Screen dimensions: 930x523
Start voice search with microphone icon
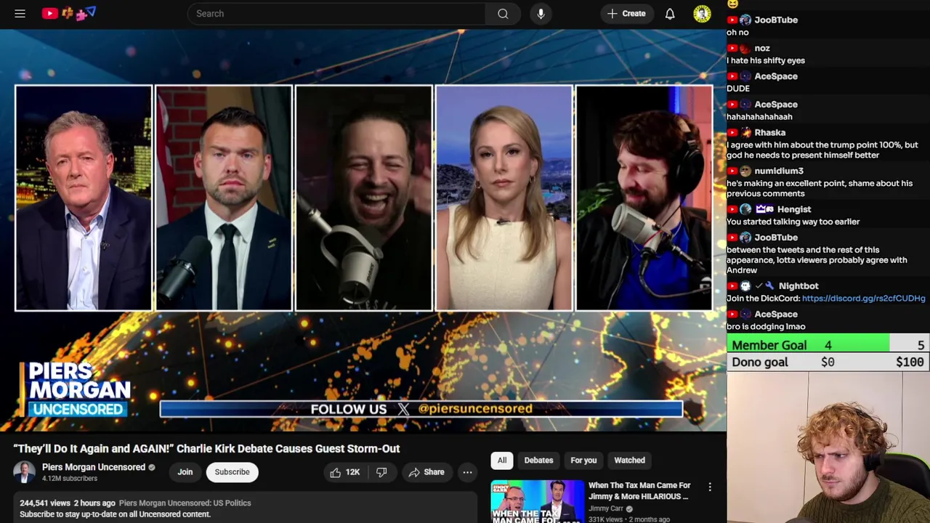click(x=541, y=13)
